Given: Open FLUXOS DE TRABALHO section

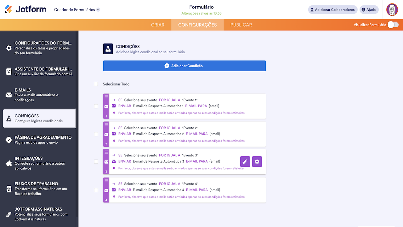Looking at the screenshot, I should (39, 189).
